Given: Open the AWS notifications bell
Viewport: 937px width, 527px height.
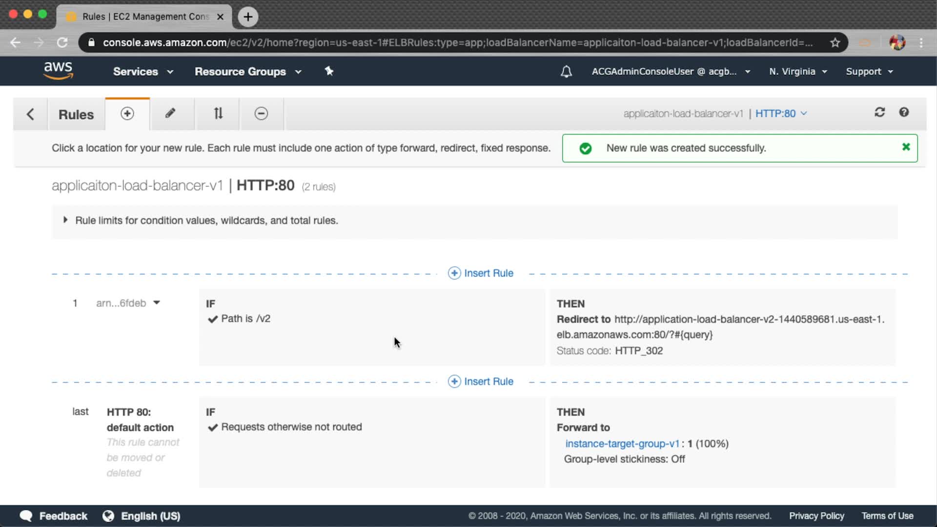Looking at the screenshot, I should click(566, 72).
